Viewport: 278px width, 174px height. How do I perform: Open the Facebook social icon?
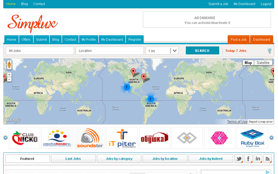pyautogui.click(x=248, y=158)
